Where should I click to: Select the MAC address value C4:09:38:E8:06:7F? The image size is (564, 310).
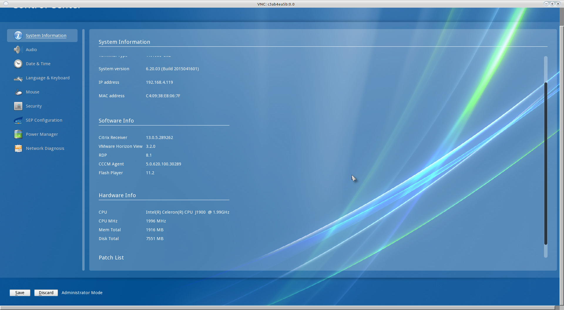pyautogui.click(x=163, y=96)
